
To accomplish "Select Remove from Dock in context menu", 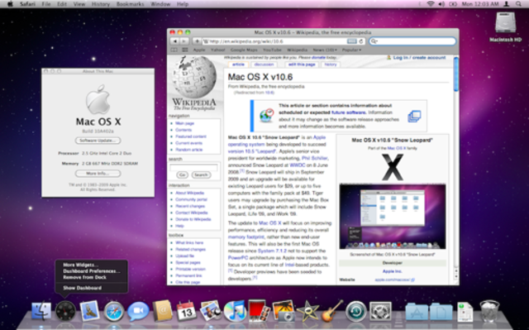I will (x=84, y=277).
